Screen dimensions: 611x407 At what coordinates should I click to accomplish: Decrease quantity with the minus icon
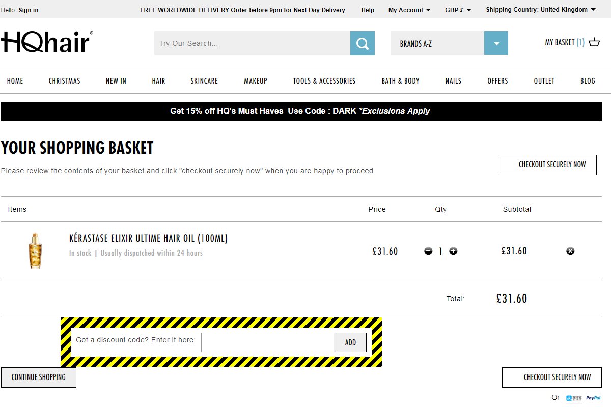click(x=428, y=251)
